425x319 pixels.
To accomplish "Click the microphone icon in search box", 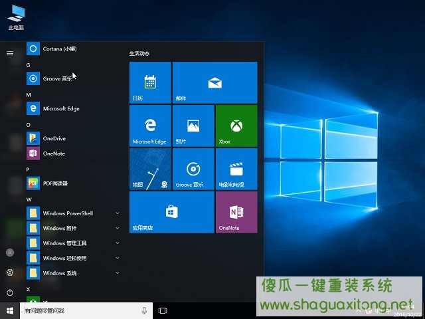I will tap(144, 310).
